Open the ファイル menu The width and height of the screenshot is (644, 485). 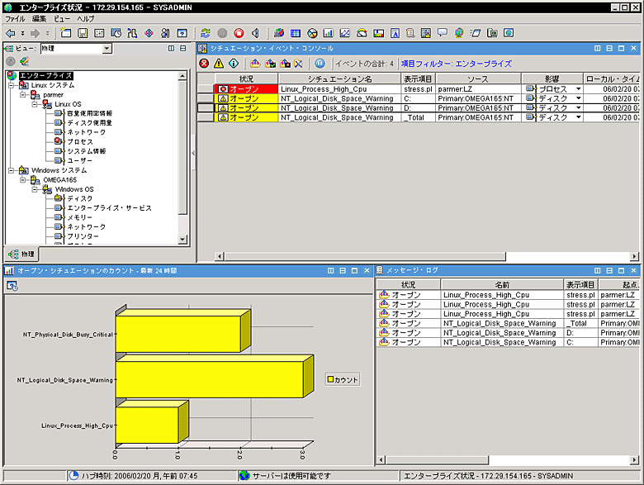[16, 18]
